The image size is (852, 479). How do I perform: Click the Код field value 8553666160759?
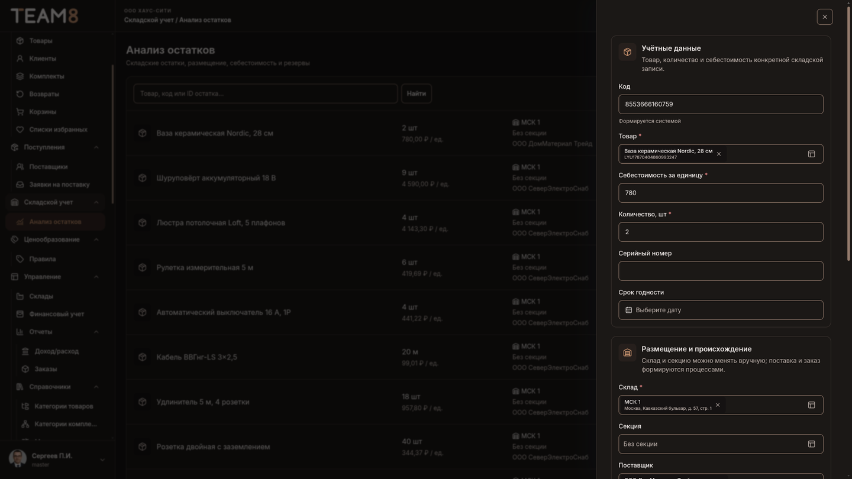point(721,104)
